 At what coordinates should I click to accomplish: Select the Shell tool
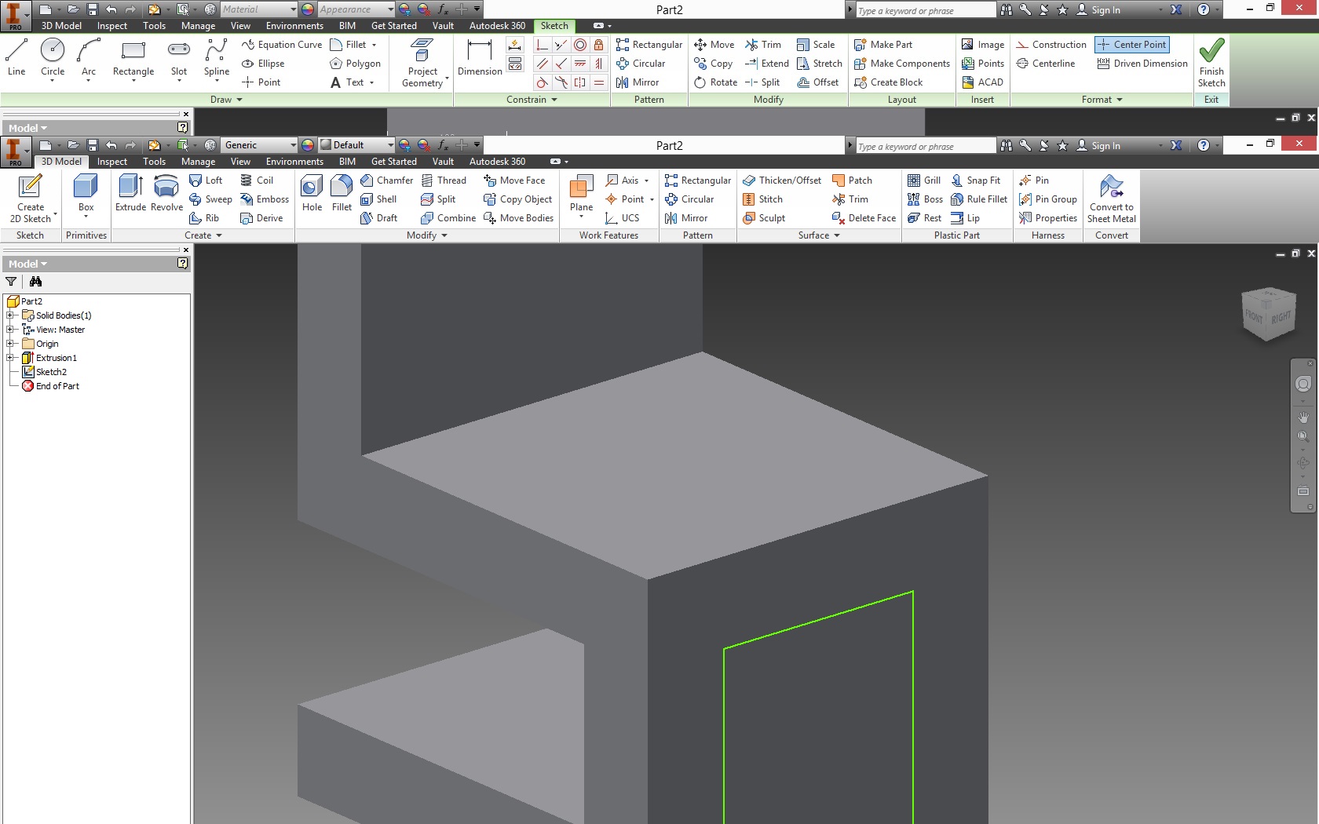[378, 199]
